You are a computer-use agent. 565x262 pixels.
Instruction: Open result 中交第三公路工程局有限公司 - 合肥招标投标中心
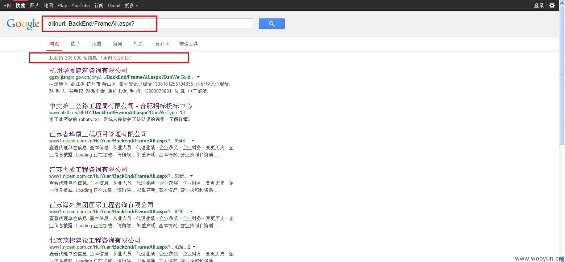click(121, 106)
